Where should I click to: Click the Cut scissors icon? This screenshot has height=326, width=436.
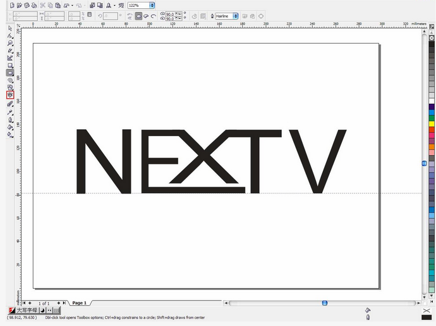click(x=42, y=5)
